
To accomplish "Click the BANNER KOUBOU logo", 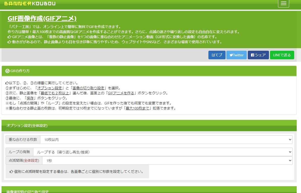I will click(30, 4).
